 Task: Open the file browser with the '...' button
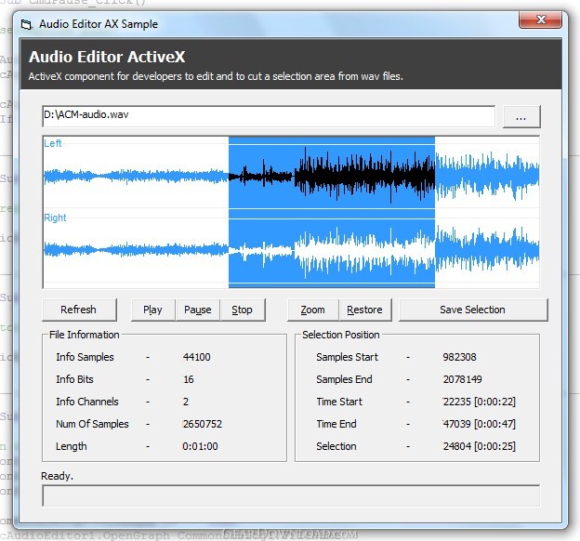click(x=521, y=117)
